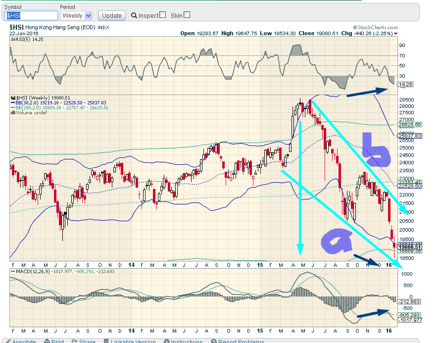The width and height of the screenshot is (439, 343).
Task: Click the 26625.56 upper band value label
Action: tap(410, 124)
